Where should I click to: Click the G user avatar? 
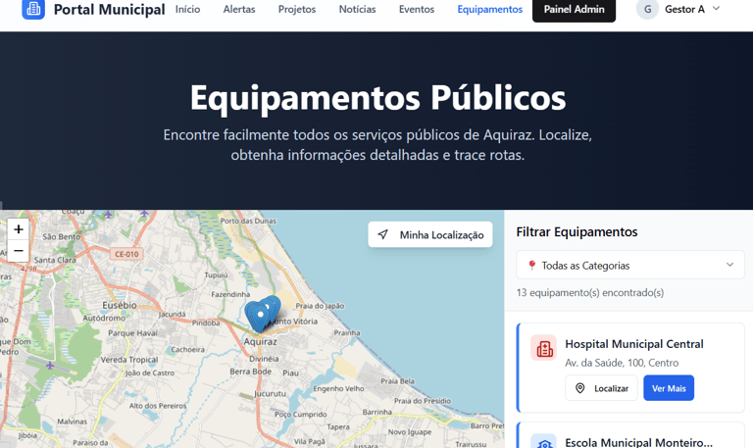[x=647, y=9]
